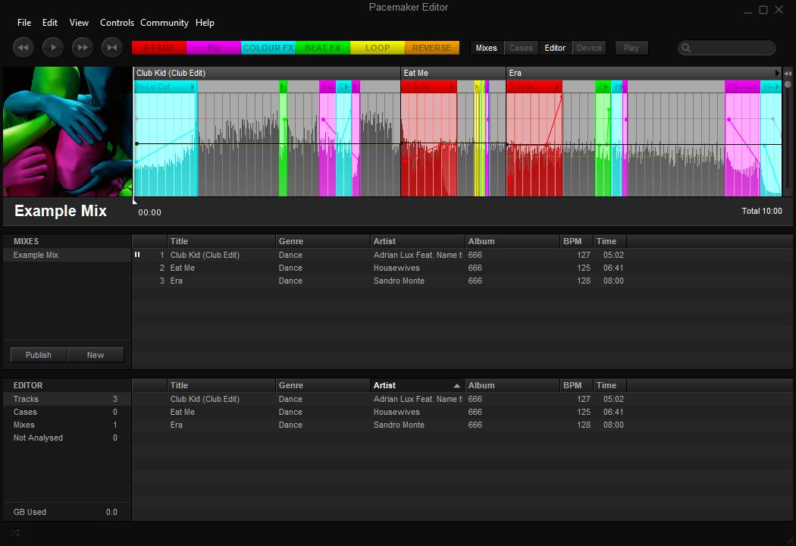This screenshot has height=546, width=796.
Task: Toggle playback with the play transport control
Action: 52,46
